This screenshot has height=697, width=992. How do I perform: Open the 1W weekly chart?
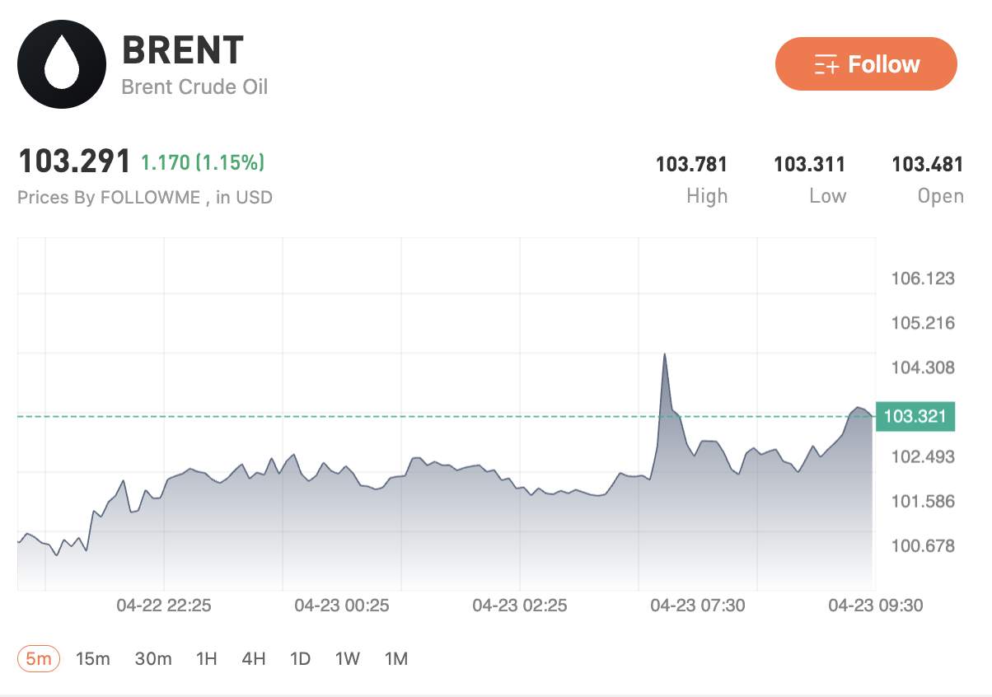click(346, 658)
